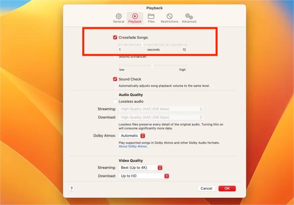Click the 'Lossless files preserve every detail' description

tap(171, 126)
